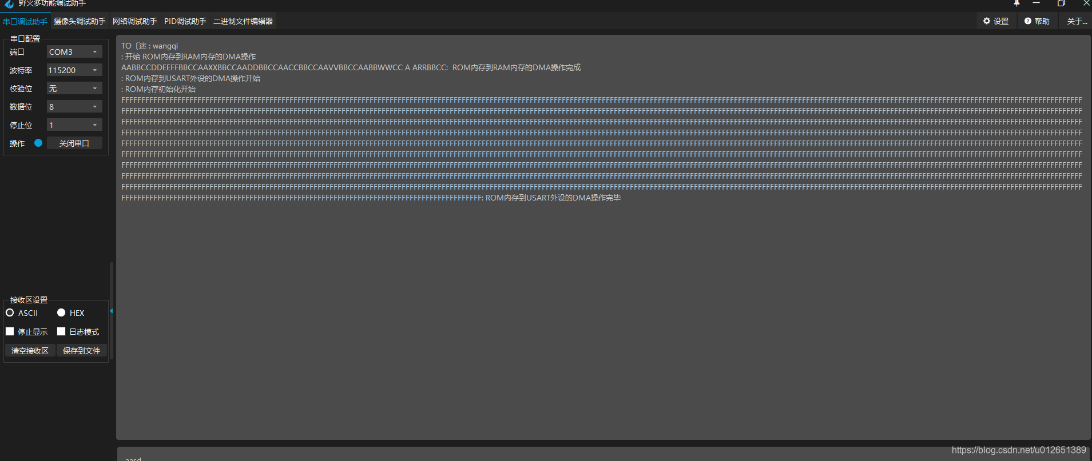Image resolution: width=1092 pixels, height=461 pixels.
Task: Click into the send text input area
Action: 603,455
